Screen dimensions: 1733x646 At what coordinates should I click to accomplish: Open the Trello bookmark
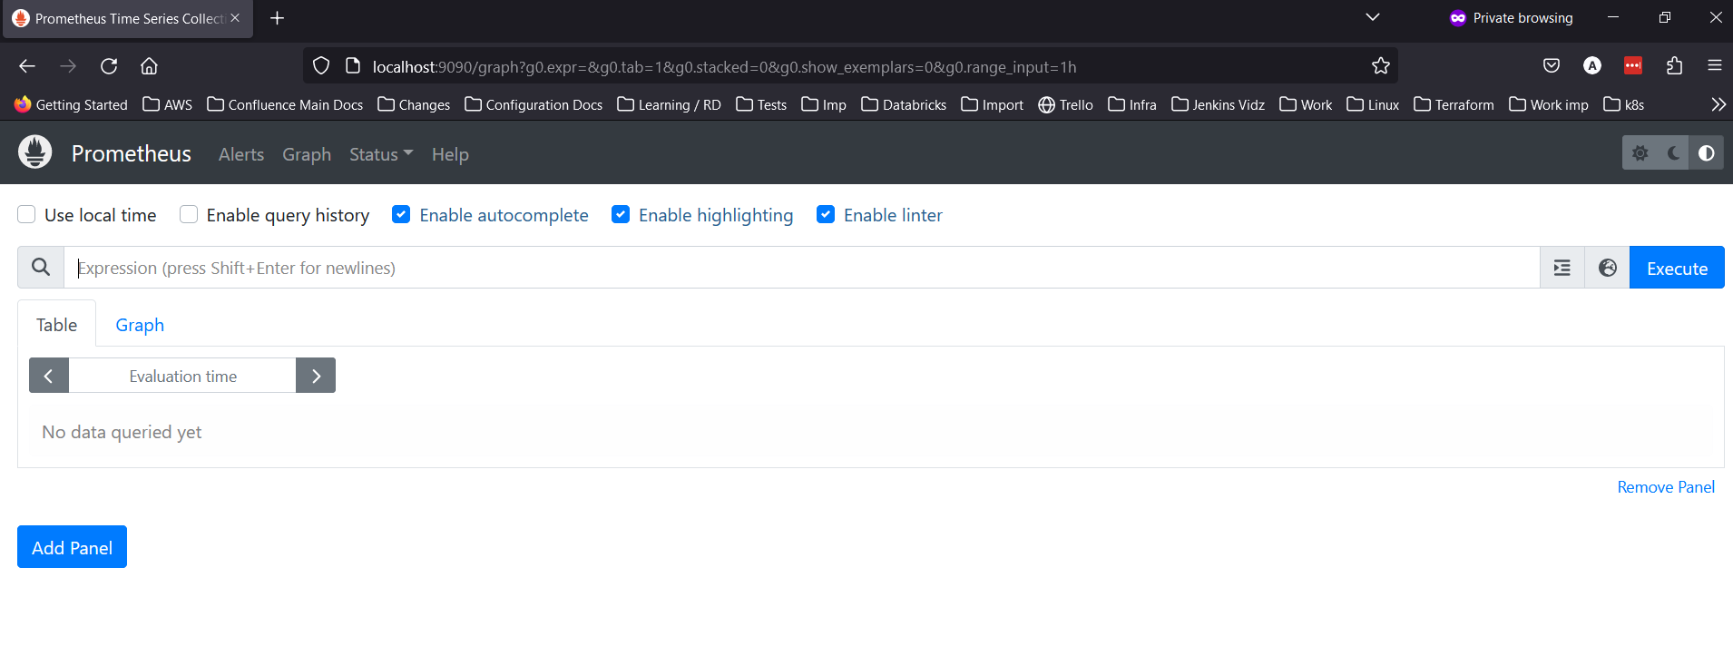pyautogui.click(x=1065, y=104)
